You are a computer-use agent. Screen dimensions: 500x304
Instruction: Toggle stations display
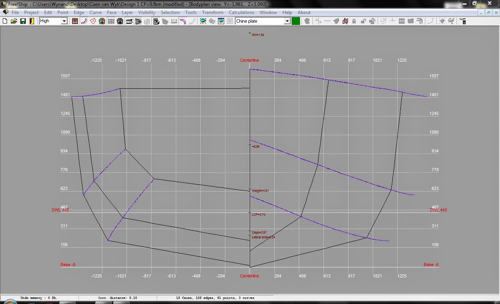120,21
